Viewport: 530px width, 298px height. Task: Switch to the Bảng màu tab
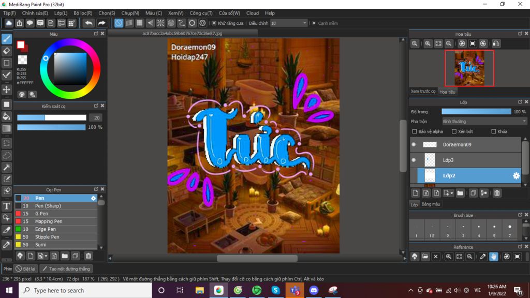tap(431, 204)
